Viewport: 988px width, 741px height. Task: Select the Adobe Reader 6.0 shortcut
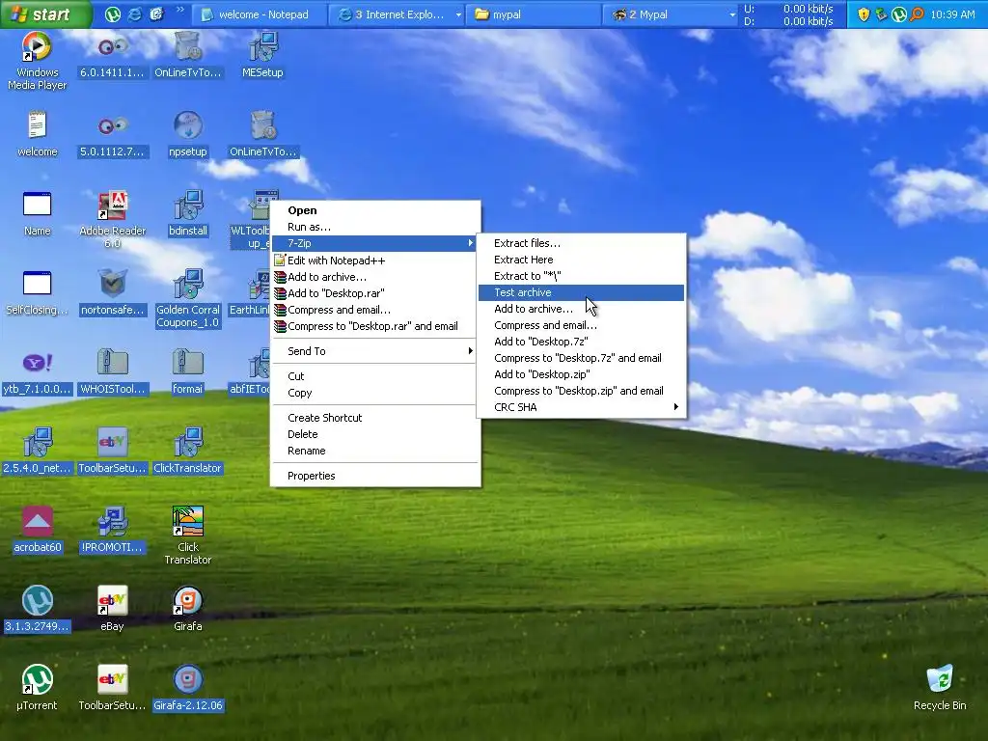[x=112, y=206]
